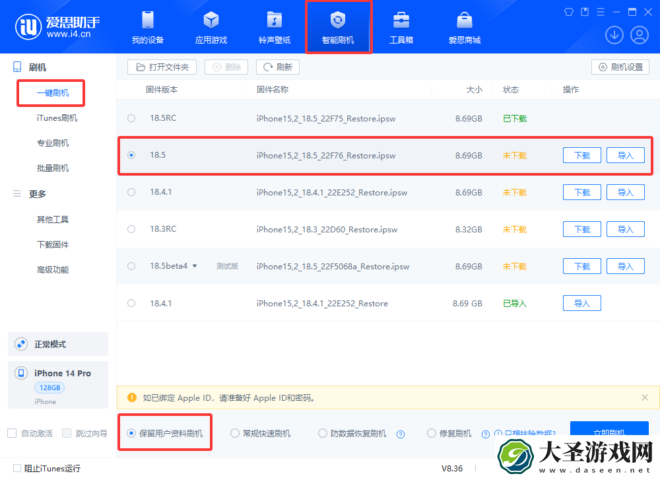Import firmware on the not-downloaded 18.4.1 row
The height and width of the screenshot is (478, 660).
(626, 193)
